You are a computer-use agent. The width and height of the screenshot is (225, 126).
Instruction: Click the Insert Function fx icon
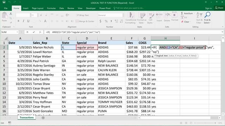tap(40, 32)
